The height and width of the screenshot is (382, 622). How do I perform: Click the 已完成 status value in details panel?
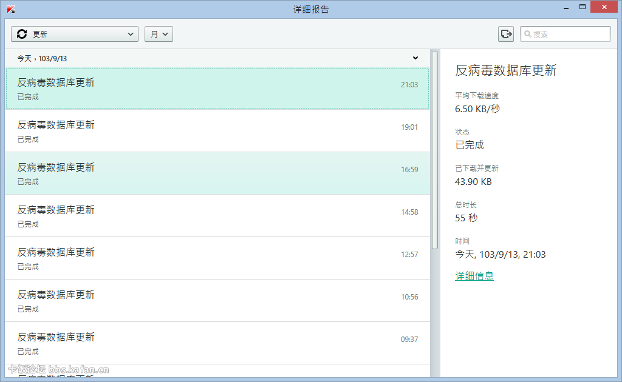(470, 146)
